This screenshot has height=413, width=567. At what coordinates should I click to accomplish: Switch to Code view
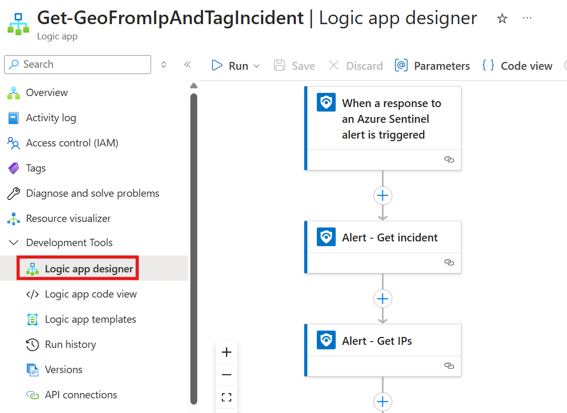pos(518,66)
